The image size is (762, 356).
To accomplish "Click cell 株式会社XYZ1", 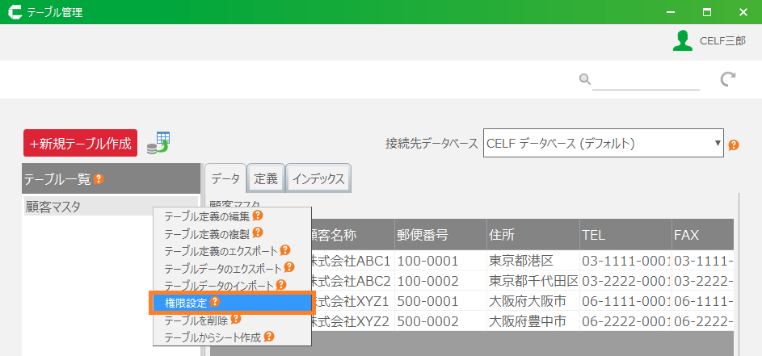I will pos(352,301).
